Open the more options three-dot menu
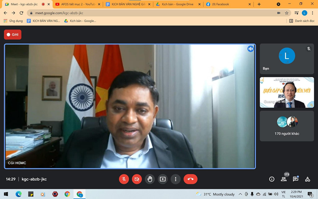This screenshot has width=318, height=199. click(x=176, y=179)
